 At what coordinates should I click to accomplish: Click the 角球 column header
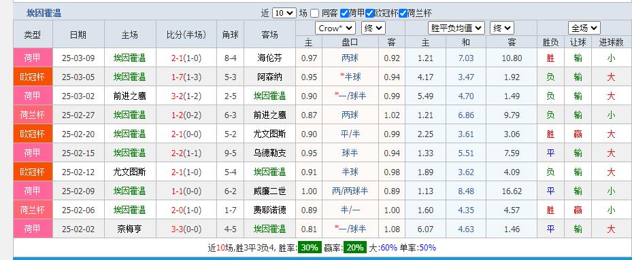click(x=230, y=35)
